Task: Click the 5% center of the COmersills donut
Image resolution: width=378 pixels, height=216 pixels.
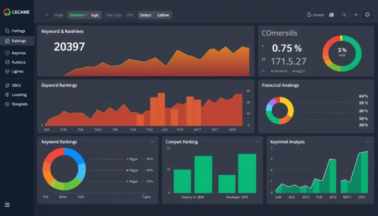Action: 342,50
